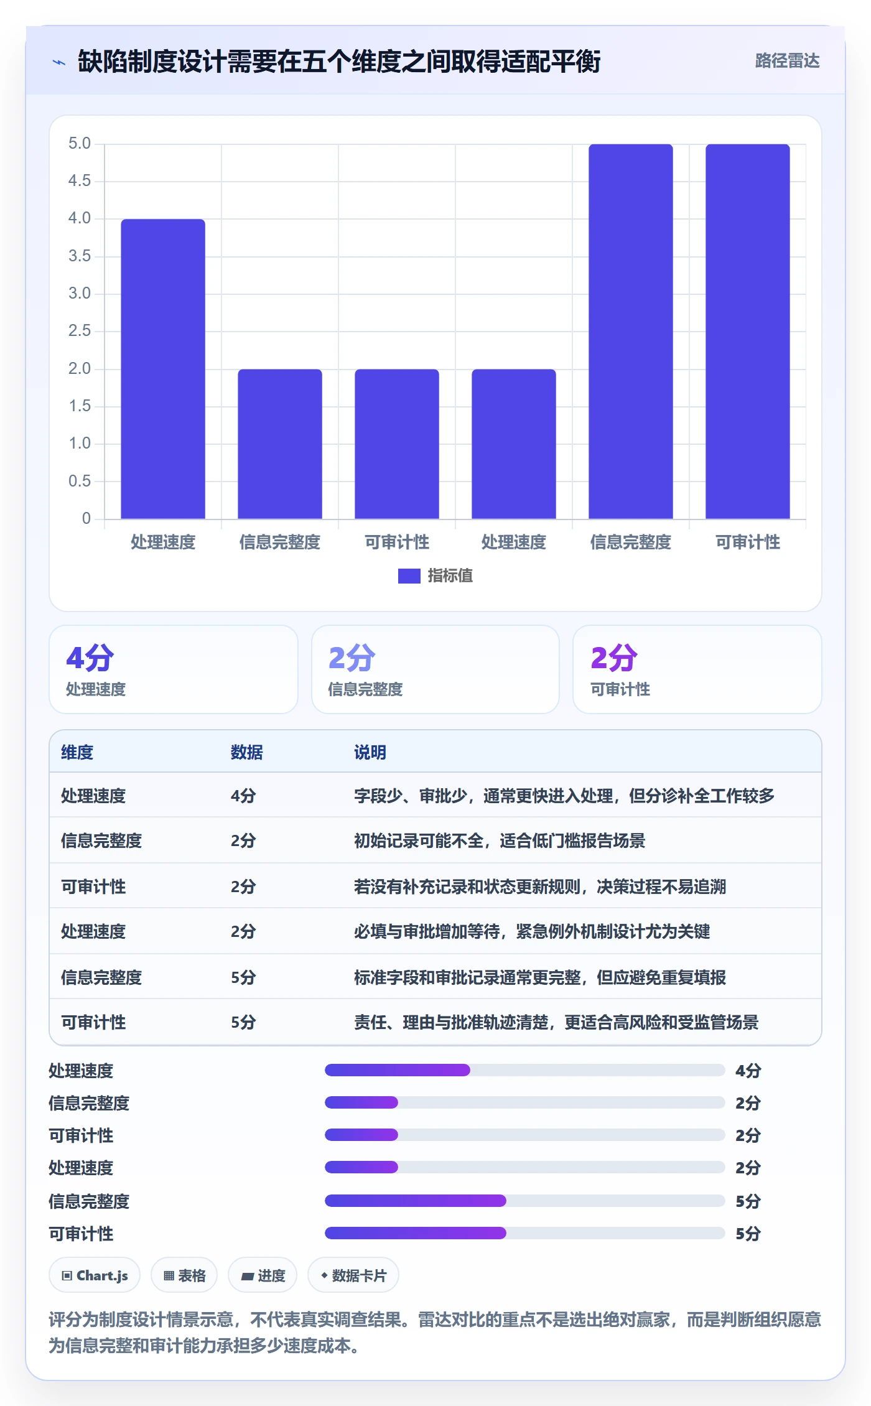The width and height of the screenshot is (871, 1406).
Task: Click the 说明 table column header
Action: point(370,752)
